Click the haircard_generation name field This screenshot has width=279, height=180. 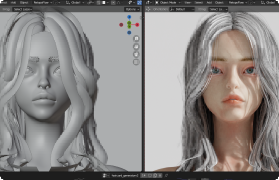(124, 176)
